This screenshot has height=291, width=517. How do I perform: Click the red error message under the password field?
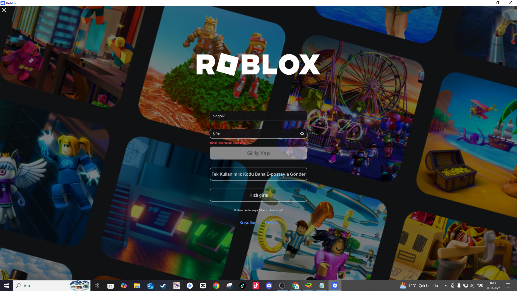click(228, 143)
